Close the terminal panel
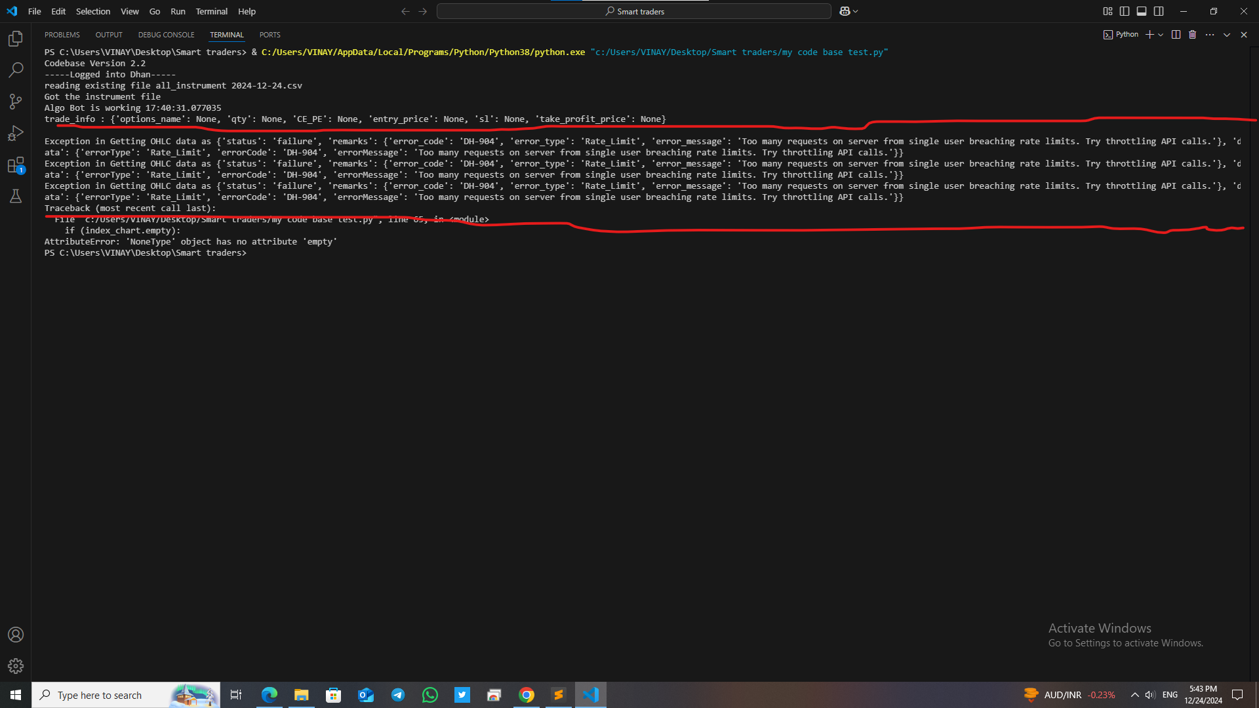The image size is (1259, 708). click(x=1244, y=35)
